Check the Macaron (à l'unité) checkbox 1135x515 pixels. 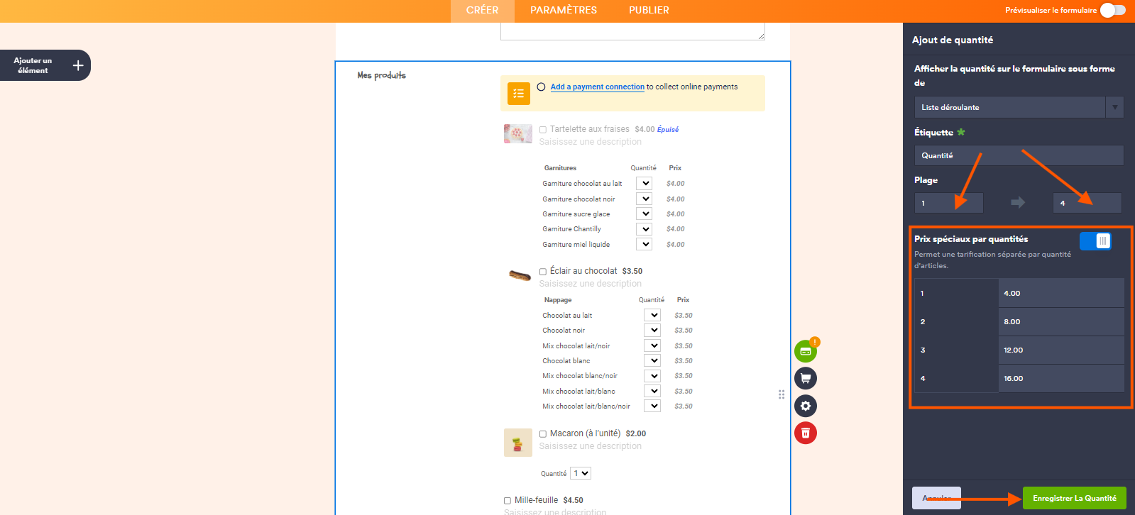(x=543, y=434)
